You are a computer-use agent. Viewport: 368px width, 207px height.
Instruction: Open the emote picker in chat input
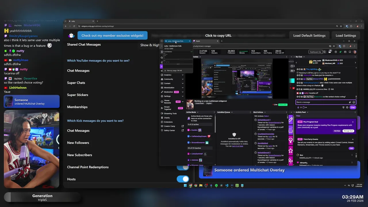[354, 102]
